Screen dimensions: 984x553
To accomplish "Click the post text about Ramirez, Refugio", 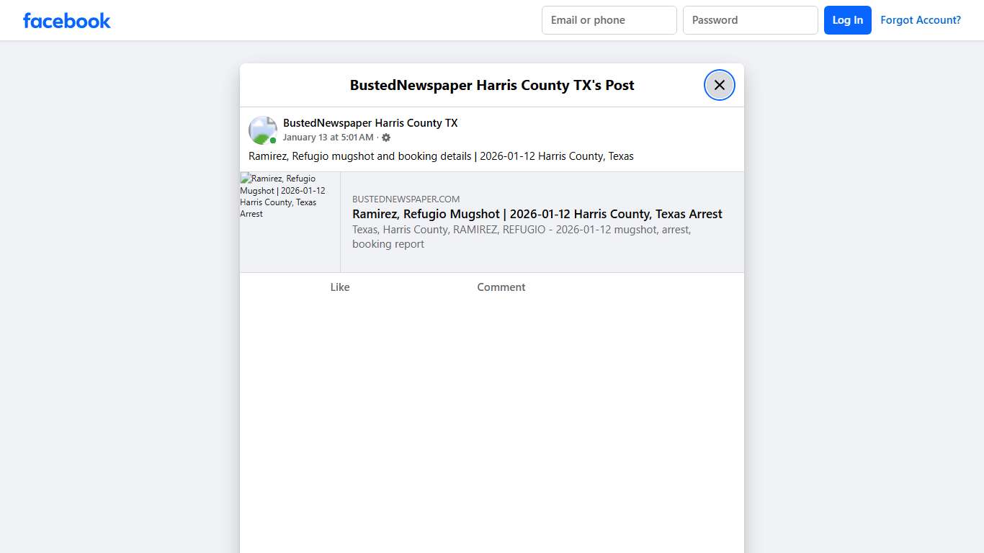I will pyautogui.click(x=441, y=156).
